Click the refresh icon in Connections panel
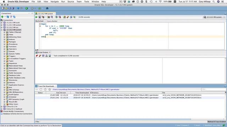This screenshot has width=227, height=127. [8, 17]
